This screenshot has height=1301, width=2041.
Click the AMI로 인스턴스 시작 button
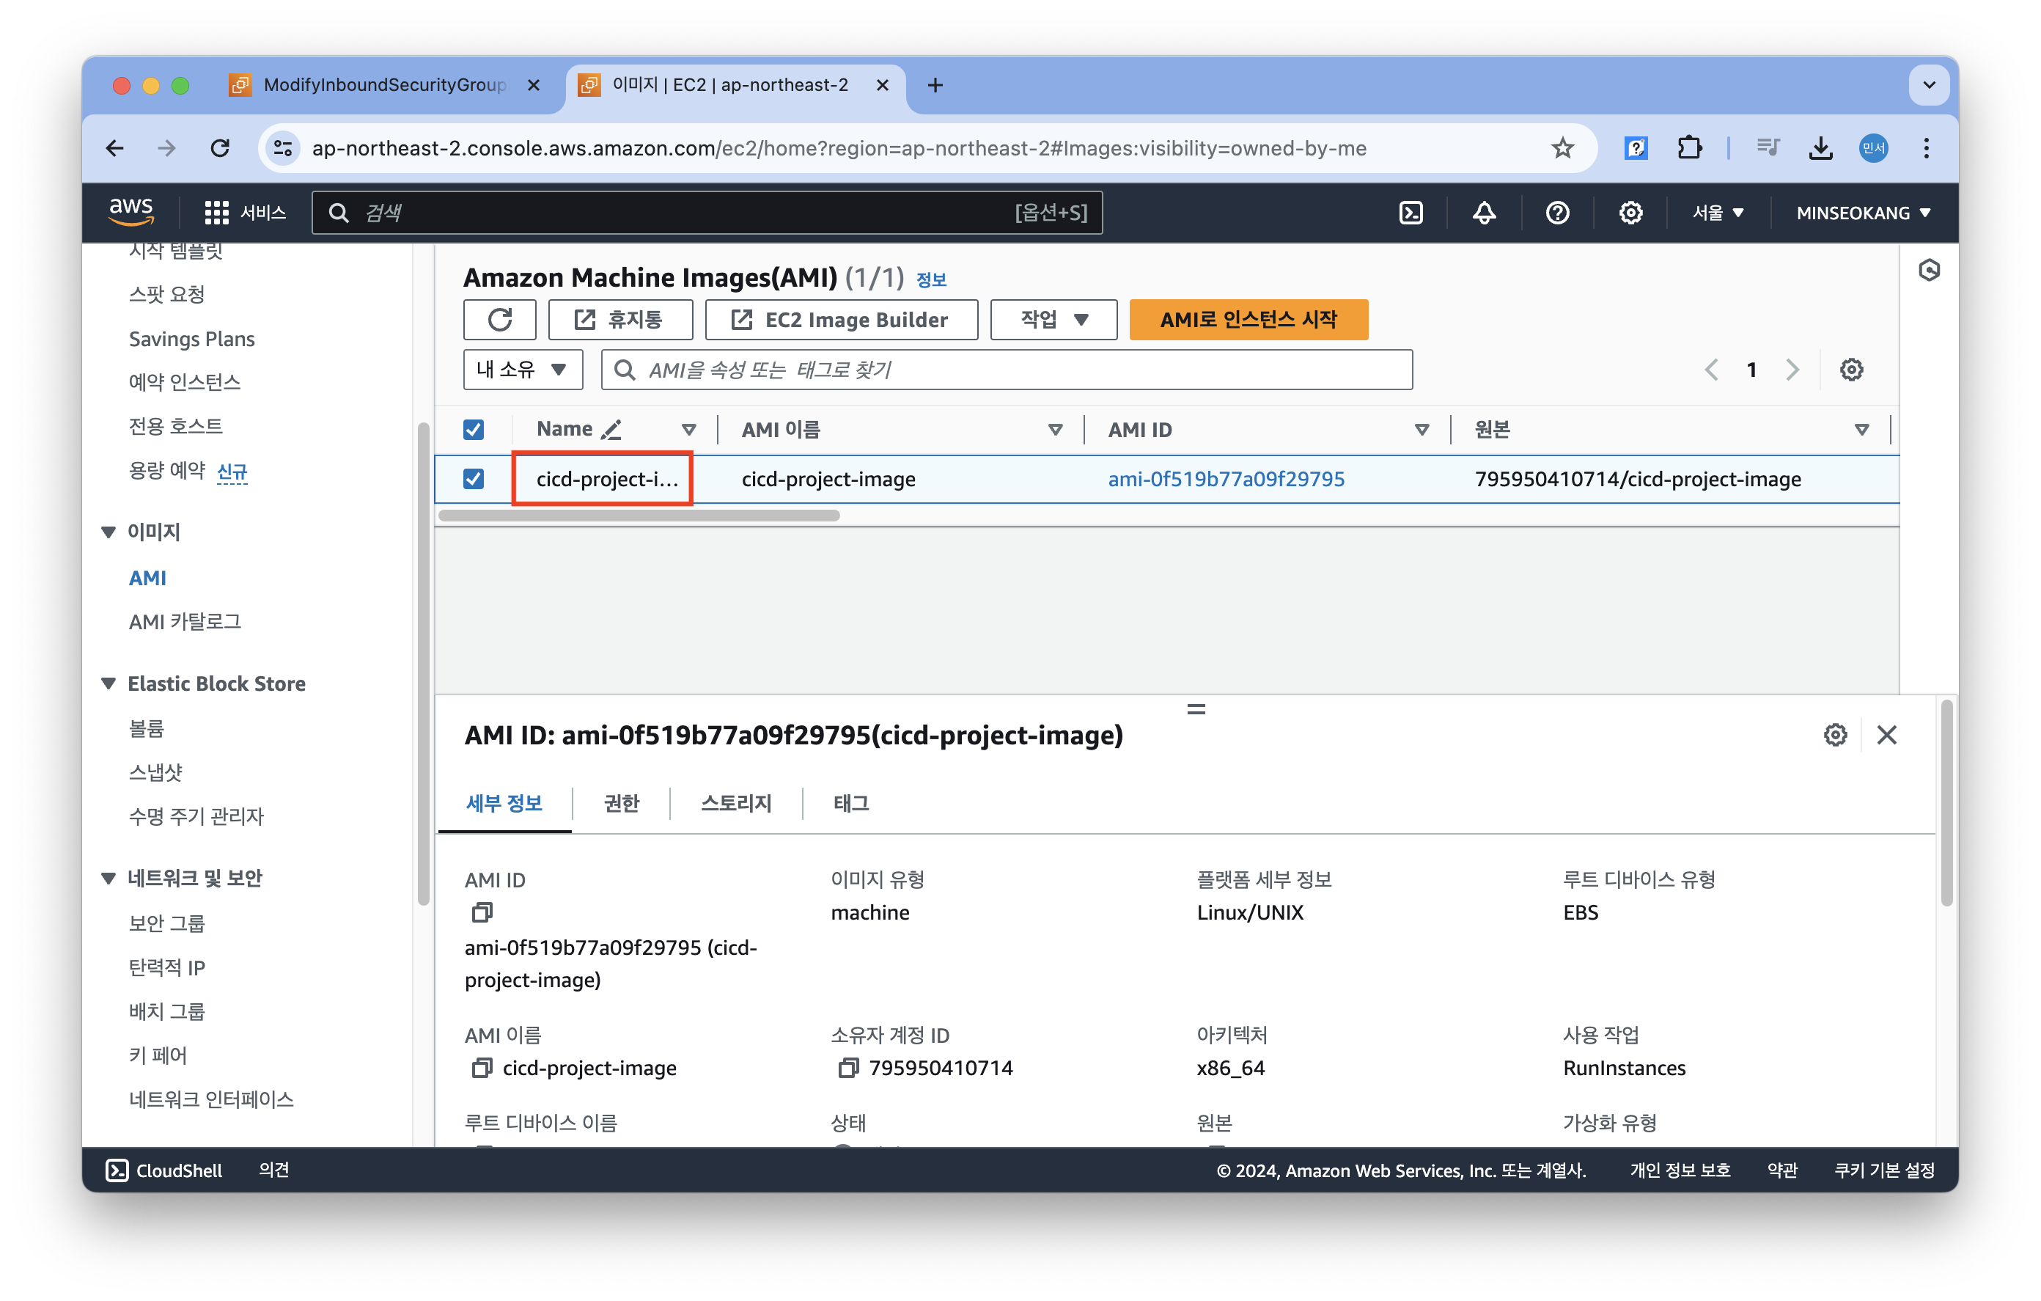pos(1248,320)
